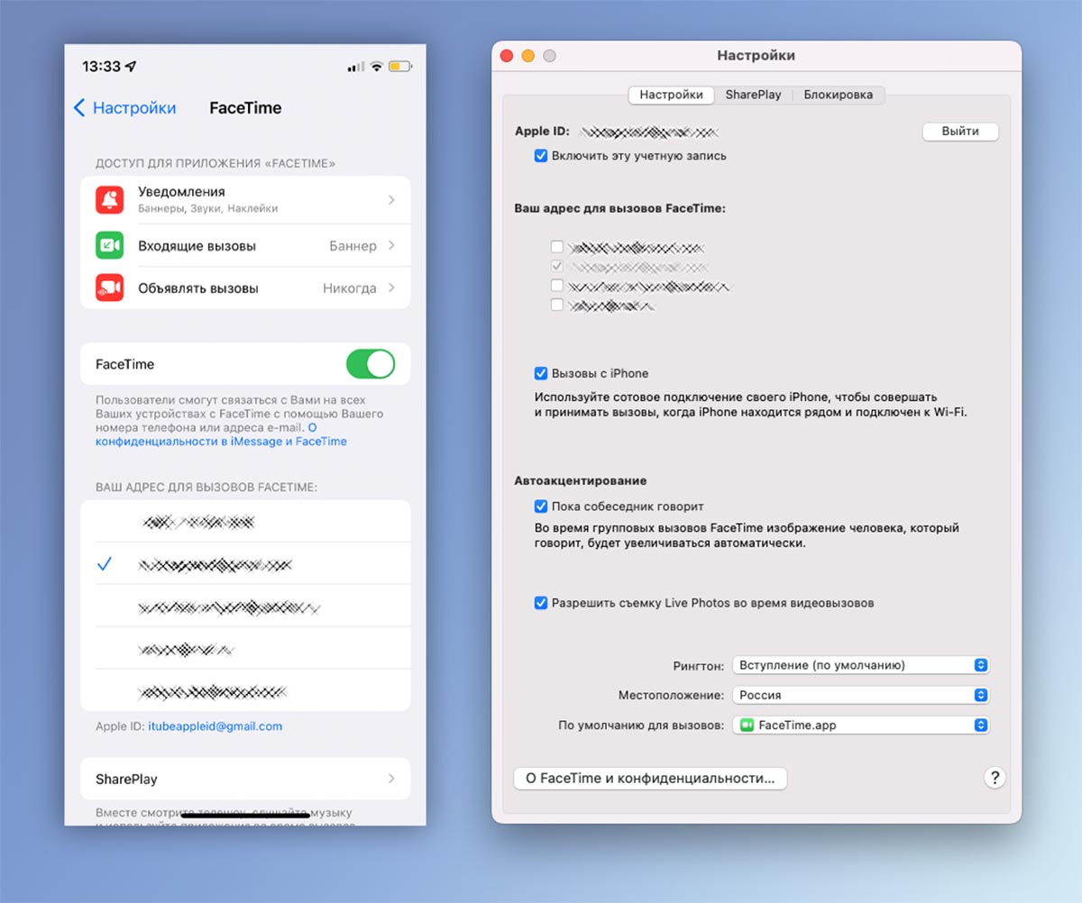
Task: Uncheck 'Вызовы с iPhone' checkbox
Action: [541, 373]
